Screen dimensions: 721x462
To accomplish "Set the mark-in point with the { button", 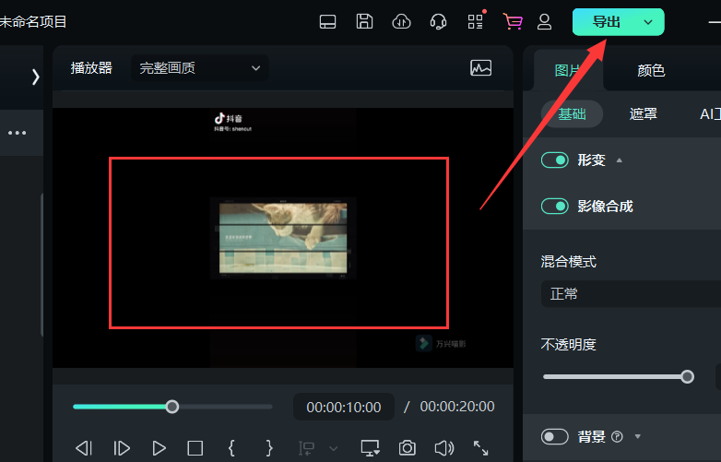I will click(231, 448).
